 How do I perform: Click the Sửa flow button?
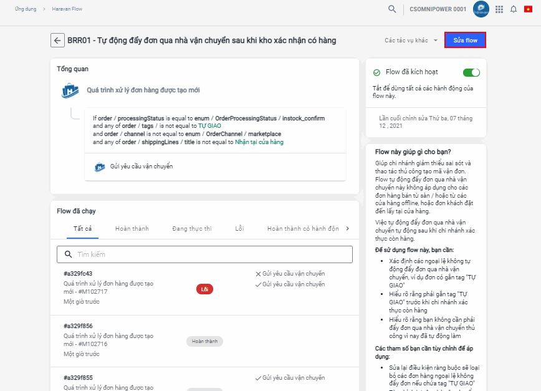[x=465, y=41]
